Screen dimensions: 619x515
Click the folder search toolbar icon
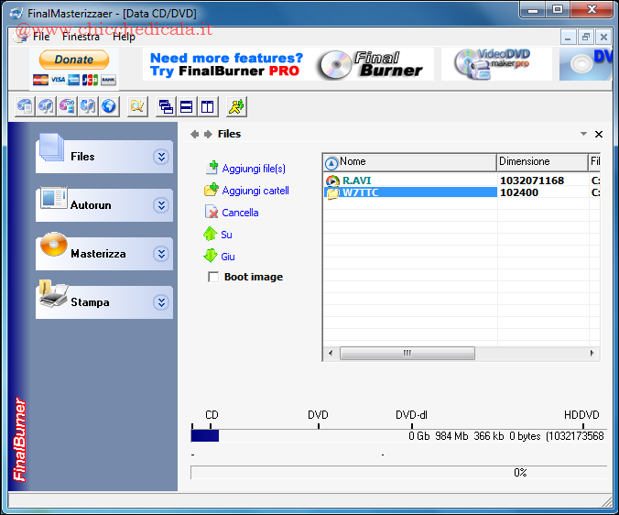click(x=137, y=107)
